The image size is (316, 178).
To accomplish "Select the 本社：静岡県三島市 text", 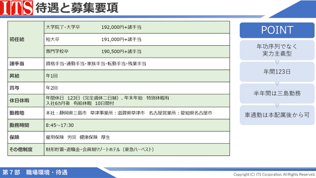I will click(66, 113).
